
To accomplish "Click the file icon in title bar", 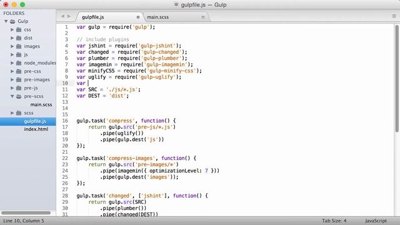I will click(176, 4).
